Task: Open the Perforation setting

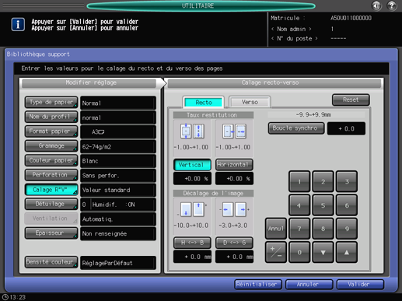Action: pyautogui.click(x=51, y=175)
